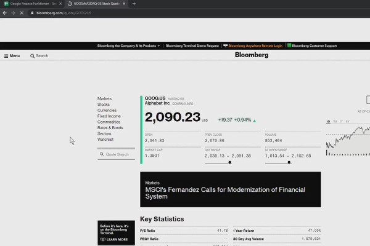Viewport: 370px width, 246px height.
Task: Open Commodities in the left navigation
Action: 109,122
